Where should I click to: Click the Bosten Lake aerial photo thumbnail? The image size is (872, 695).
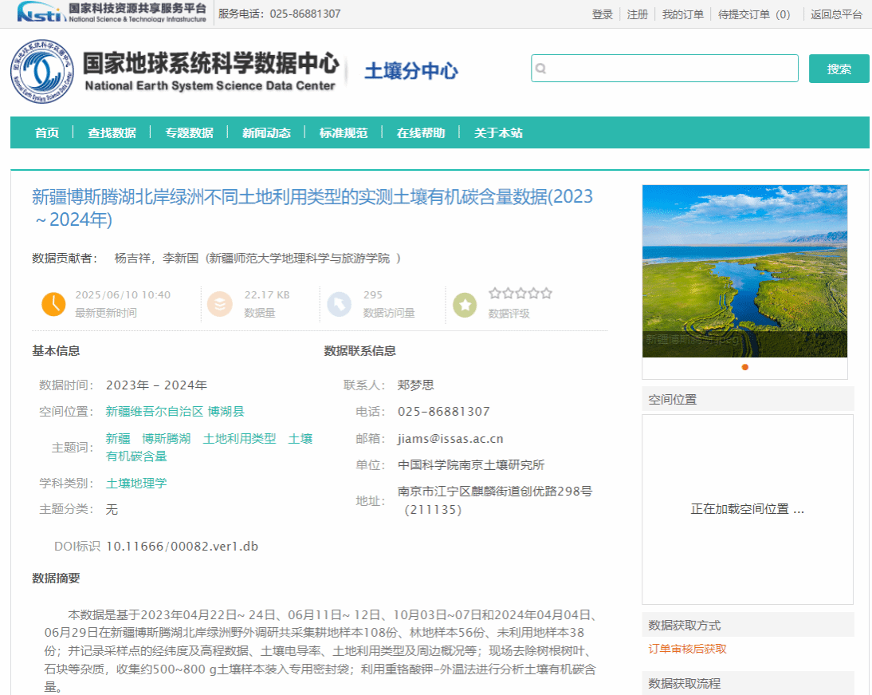pyautogui.click(x=744, y=271)
